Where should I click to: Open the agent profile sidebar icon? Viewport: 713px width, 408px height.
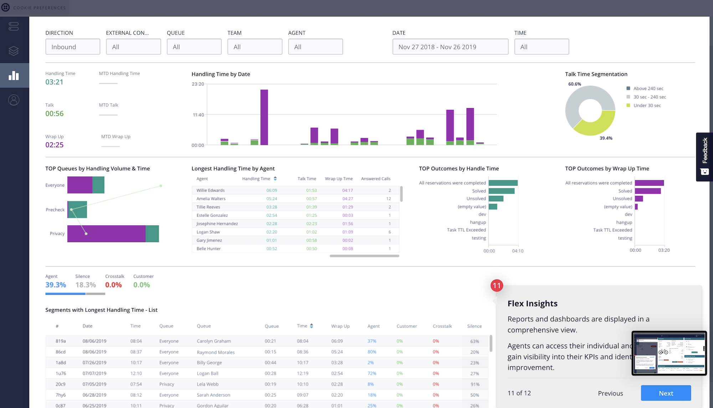tap(14, 100)
